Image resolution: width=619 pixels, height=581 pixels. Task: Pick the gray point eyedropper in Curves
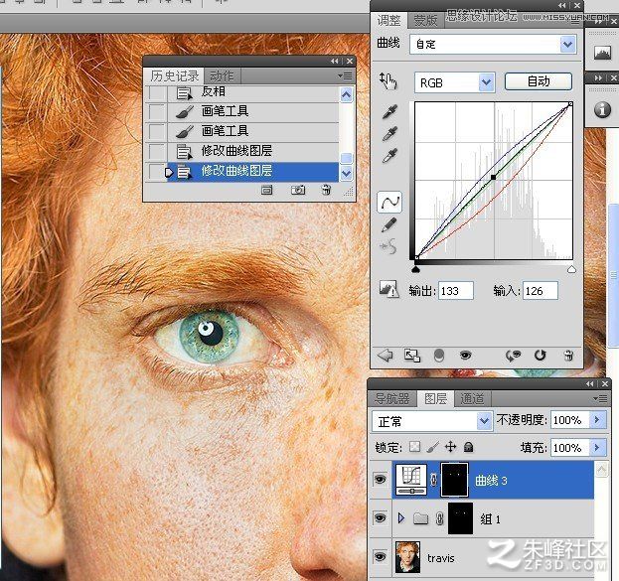coord(389,134)
